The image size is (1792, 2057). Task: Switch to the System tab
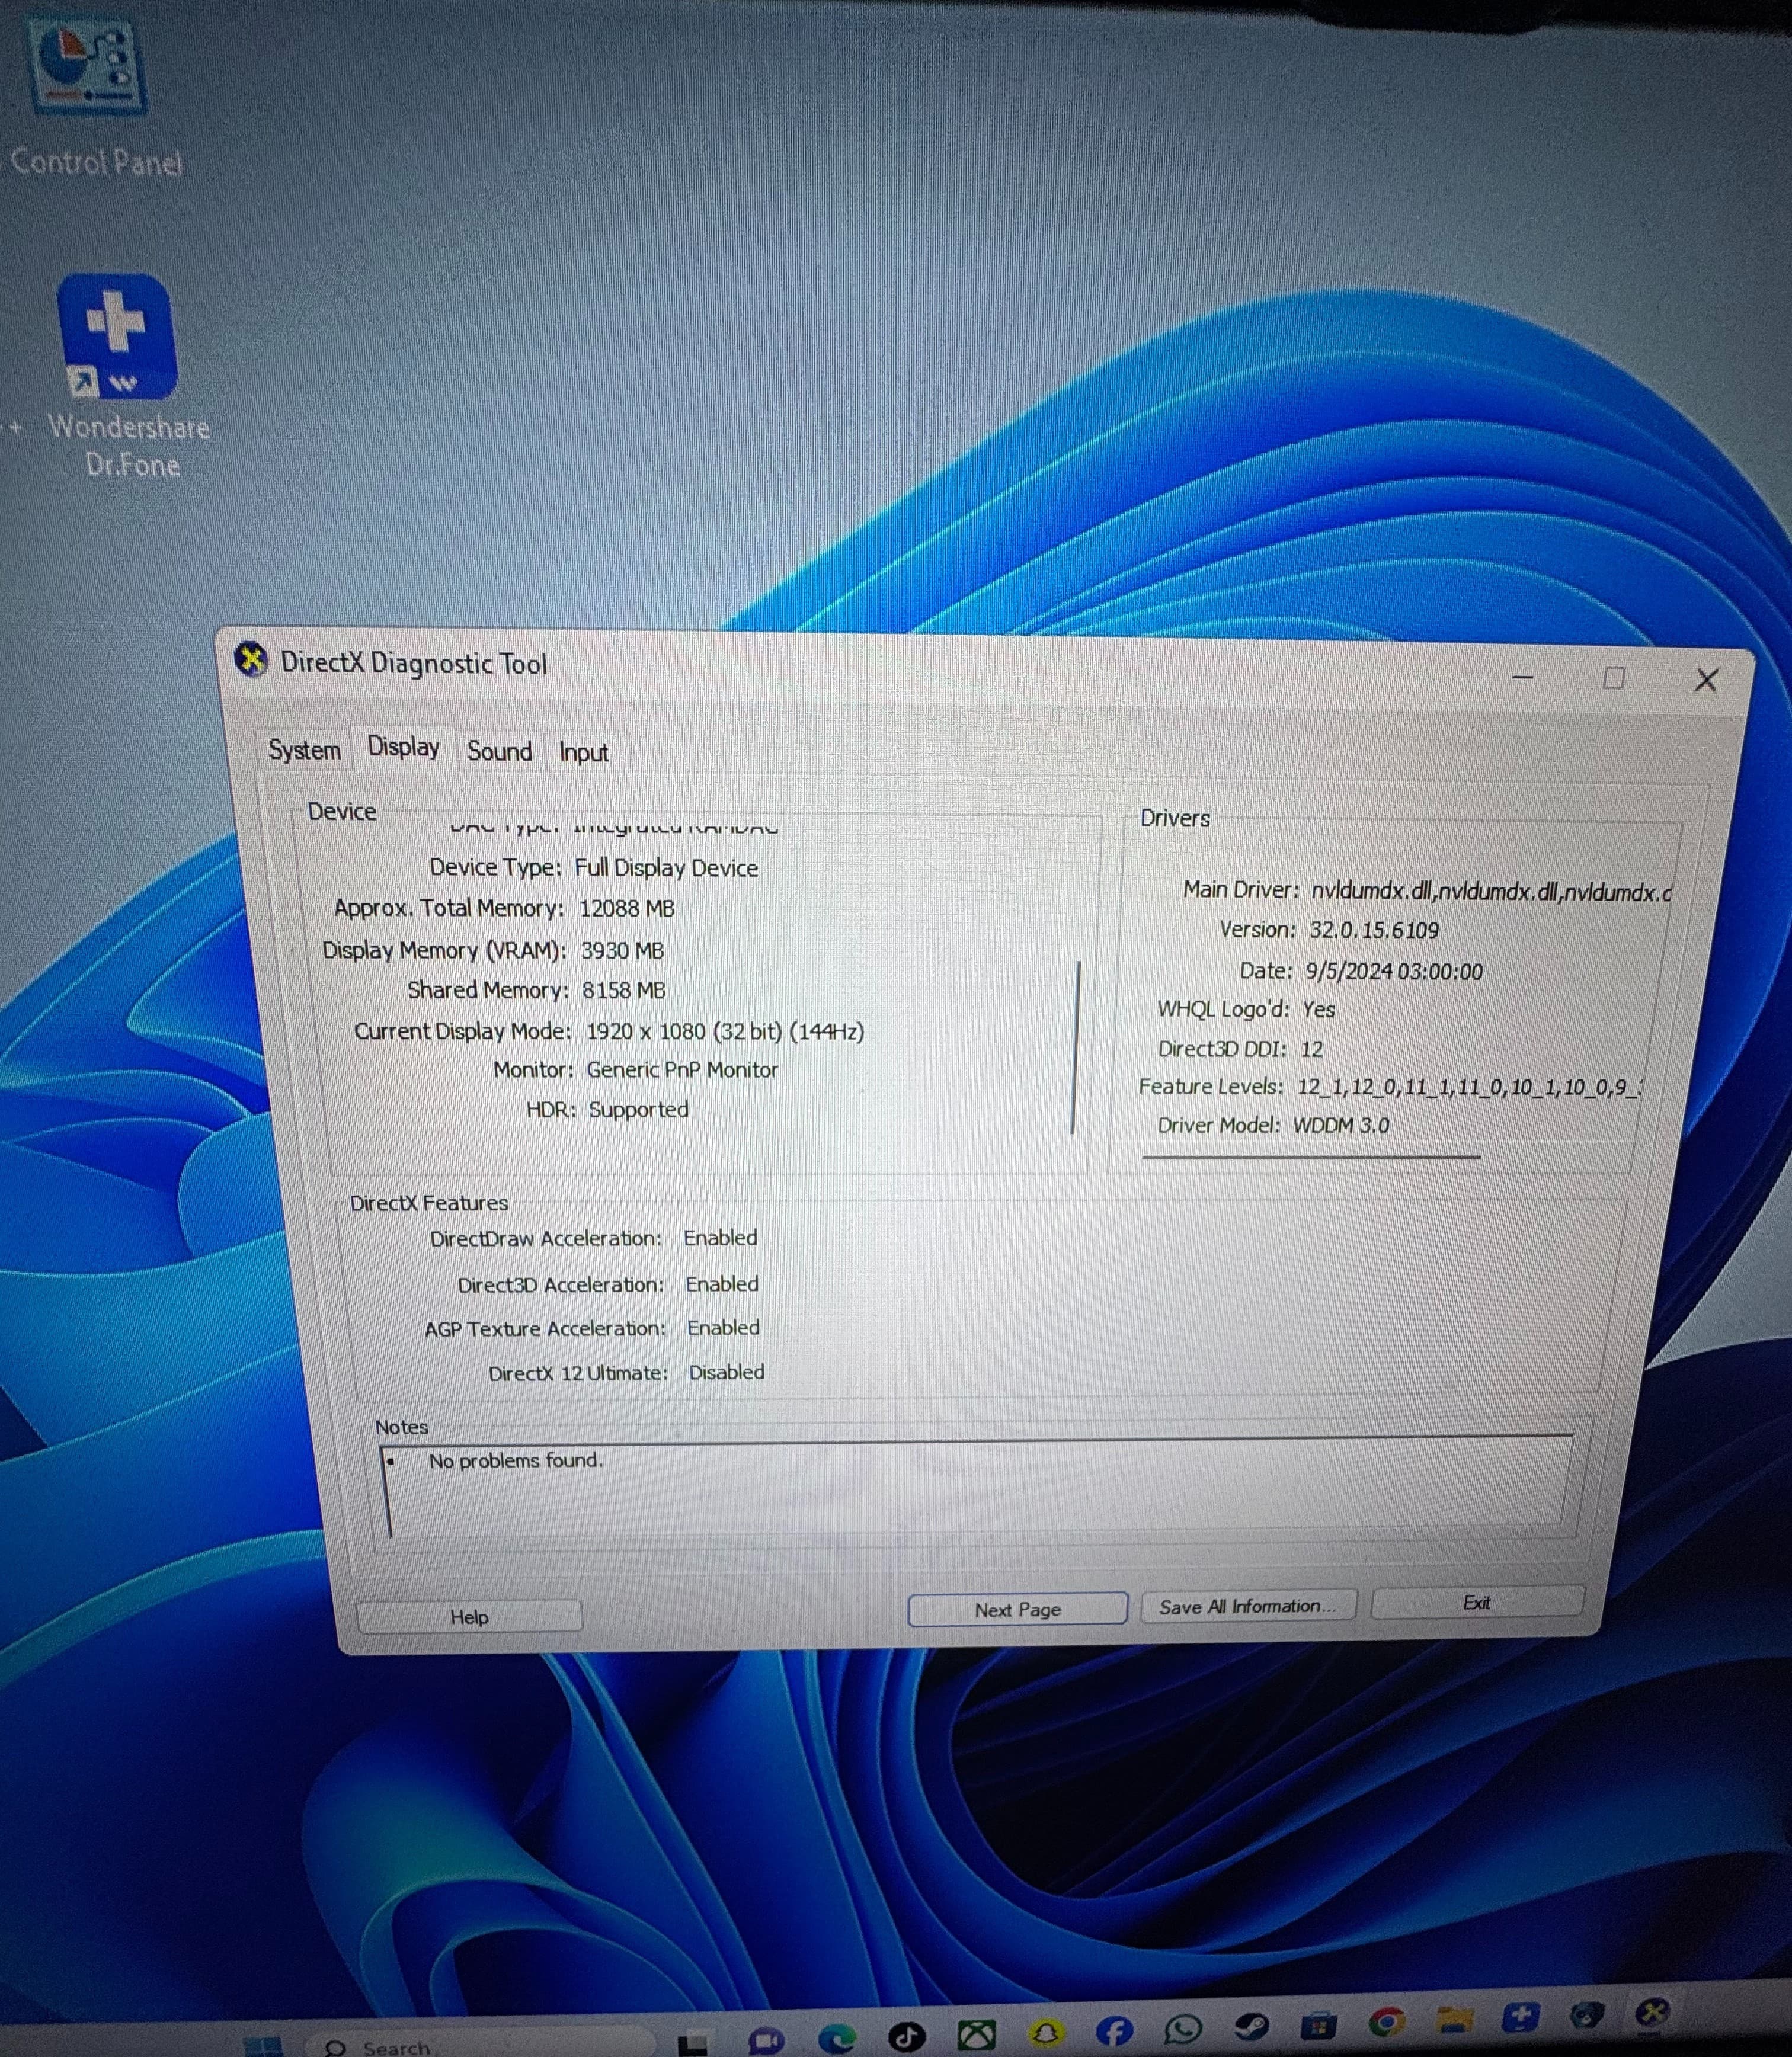point(304,749)
